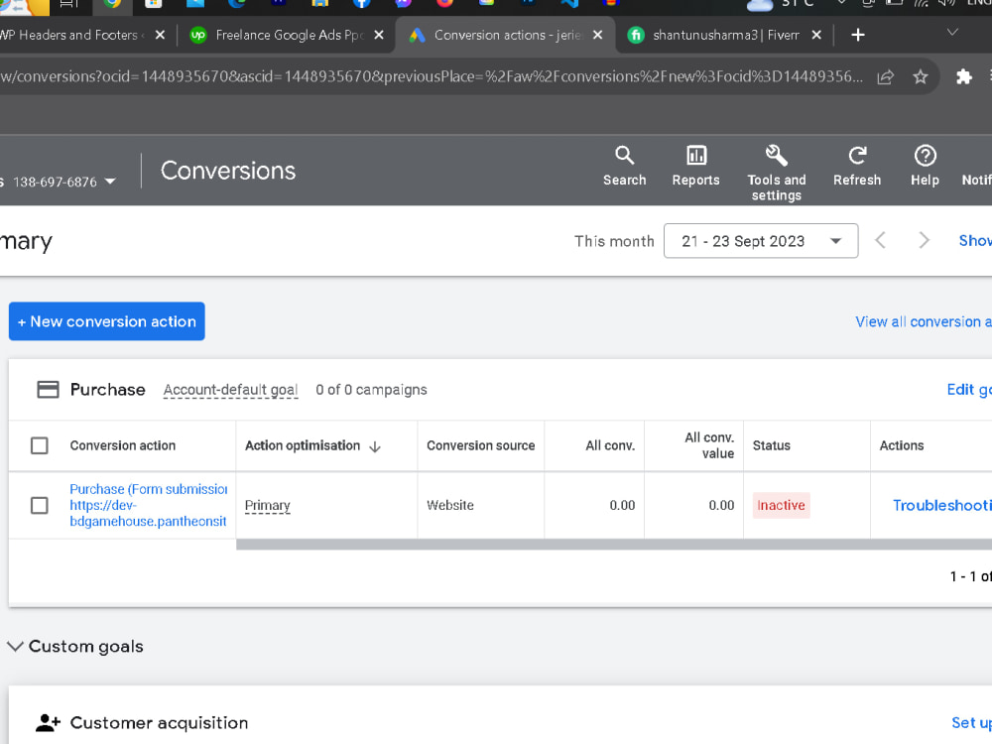Close the Conversion actions tab
The width and height of the screenshot is (992, 744).
pos(597,35)
